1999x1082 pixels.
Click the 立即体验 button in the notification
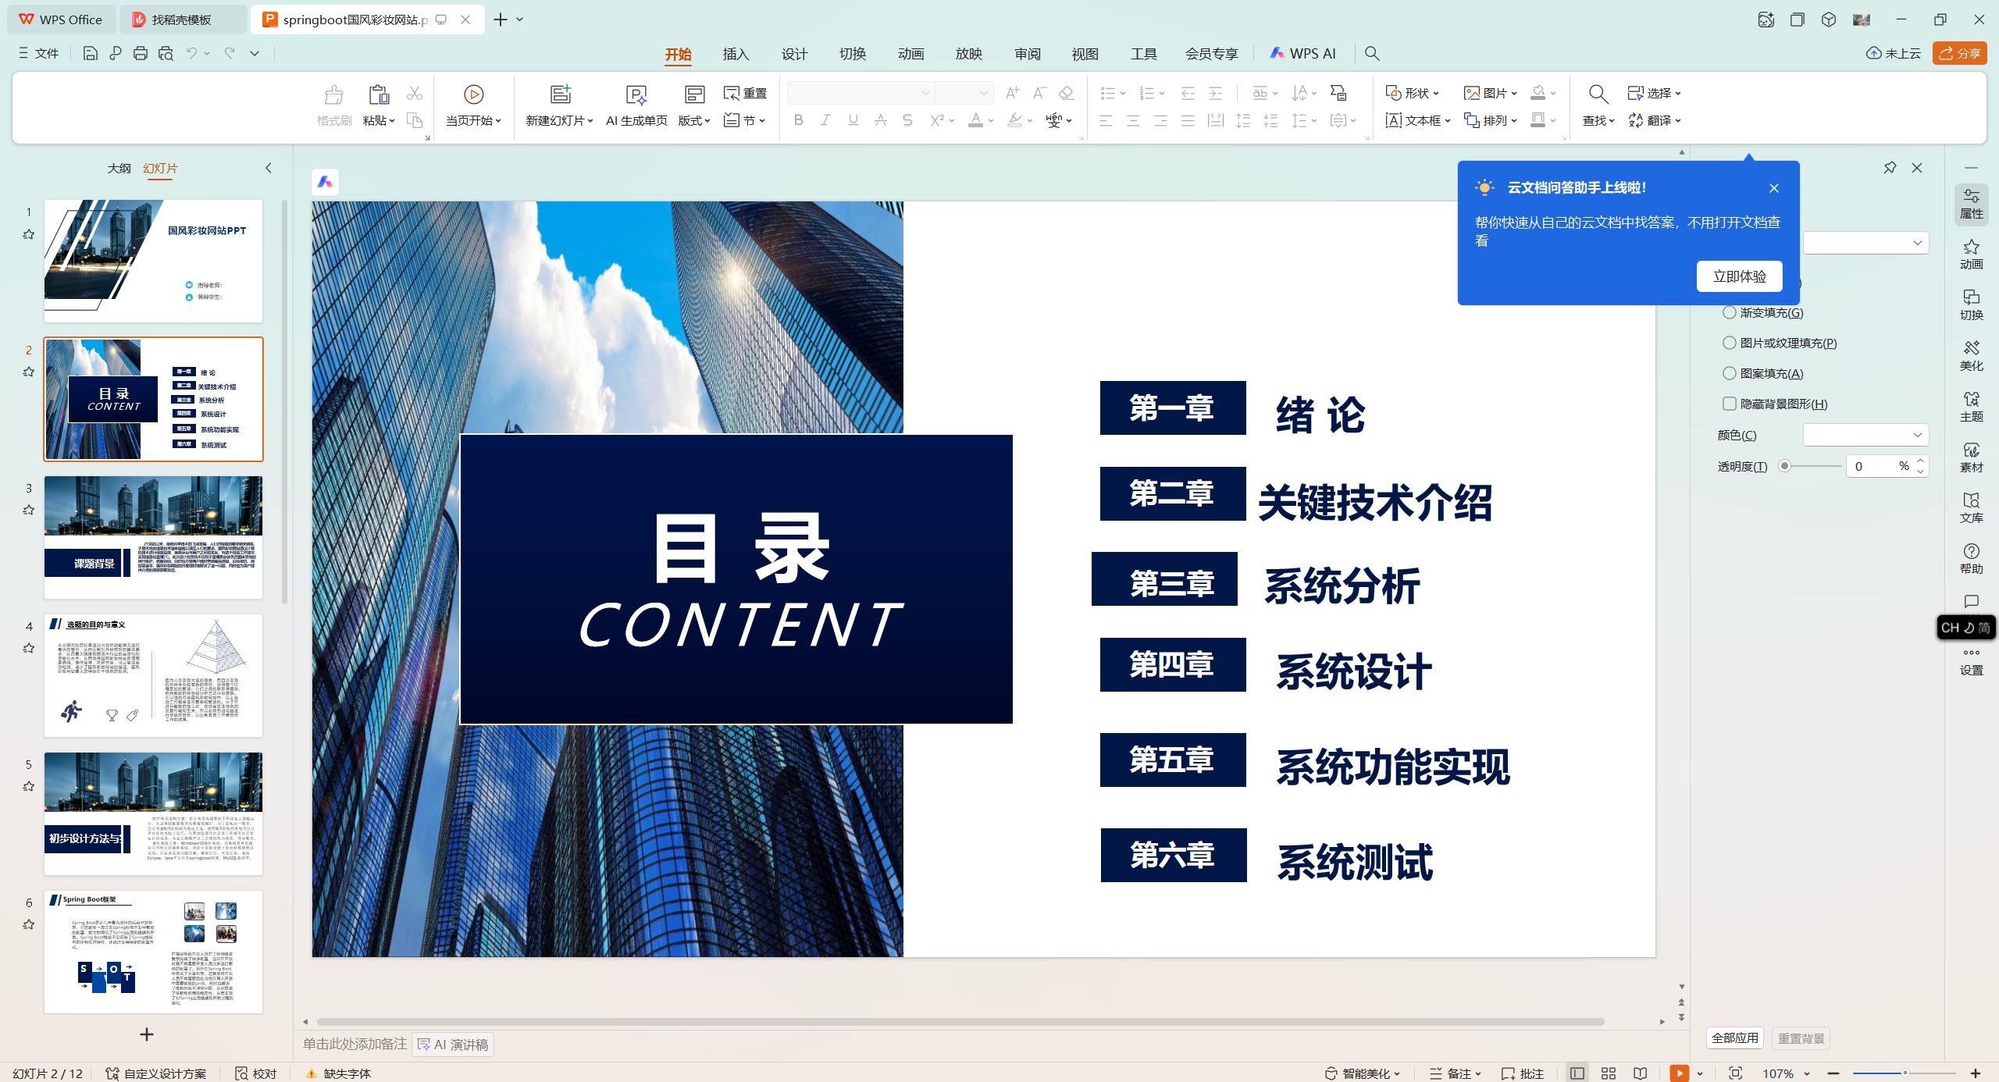coord(1739,276)
